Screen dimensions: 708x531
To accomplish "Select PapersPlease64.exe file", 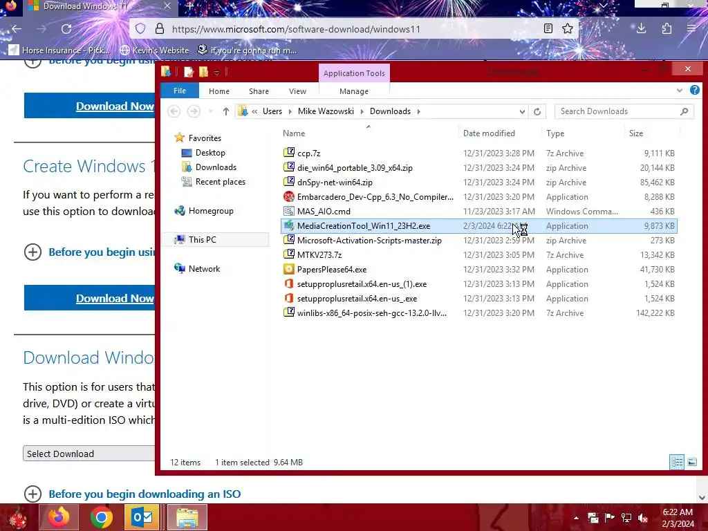I will click(479, 270).
